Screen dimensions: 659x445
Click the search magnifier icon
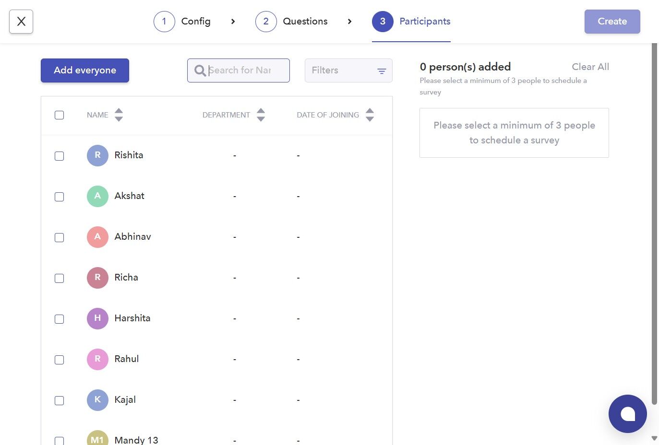click(200, 70)
